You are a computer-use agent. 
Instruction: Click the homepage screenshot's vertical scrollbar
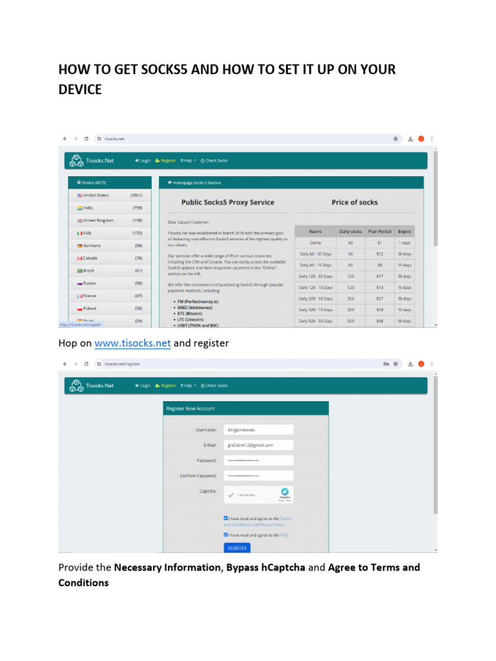tap(436, 198)
